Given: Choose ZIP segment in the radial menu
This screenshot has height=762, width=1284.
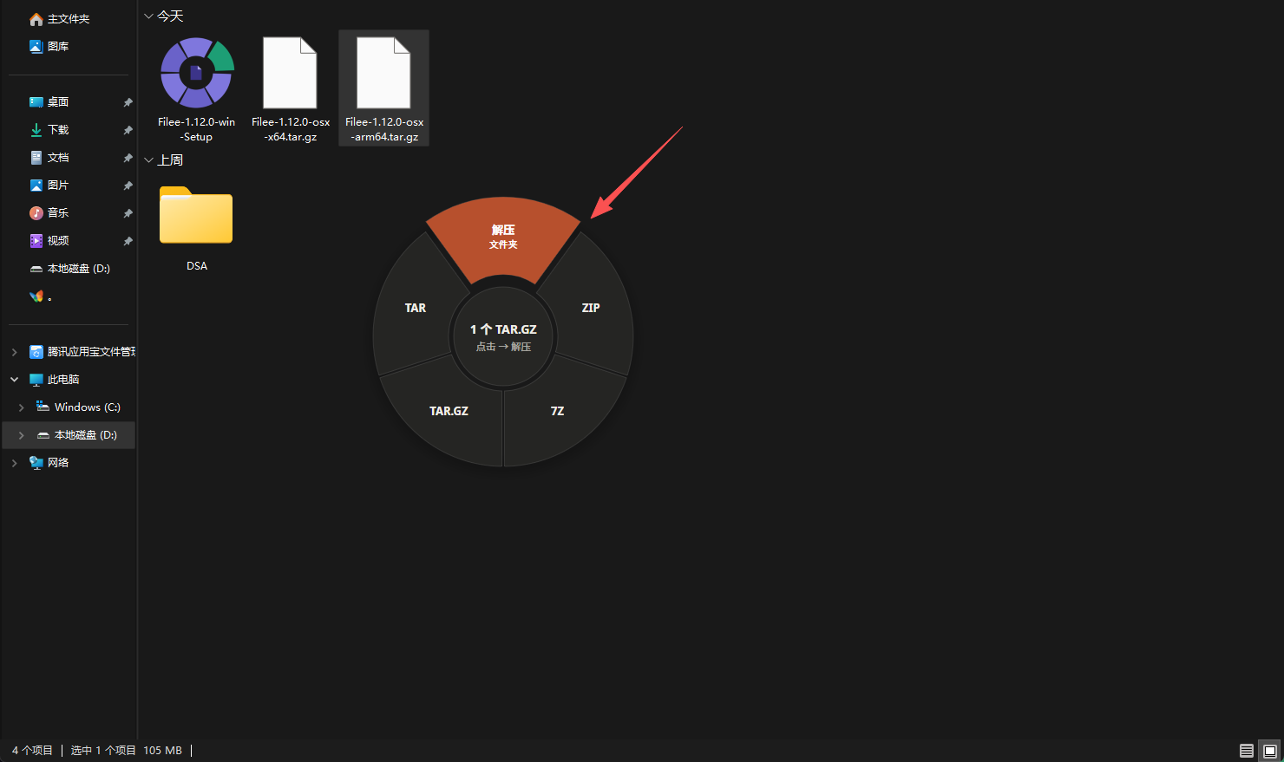Looking at the screenshot, I should click(x=591, y=308).
